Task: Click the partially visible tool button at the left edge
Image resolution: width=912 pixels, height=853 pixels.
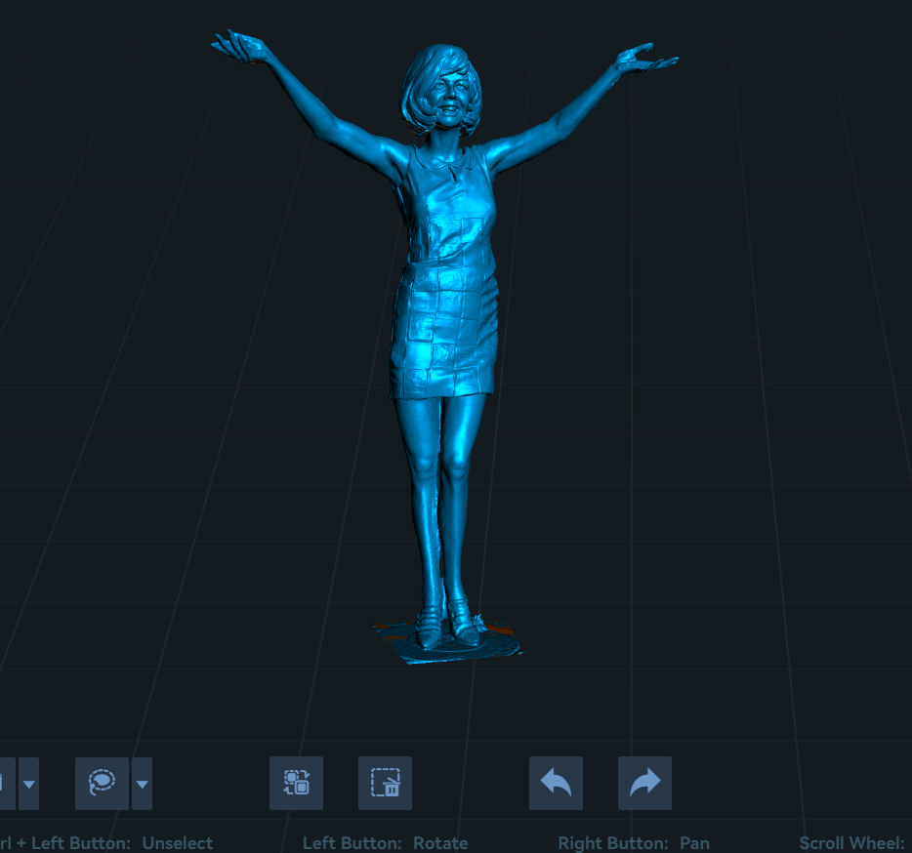Action: (x=6, y=783)
